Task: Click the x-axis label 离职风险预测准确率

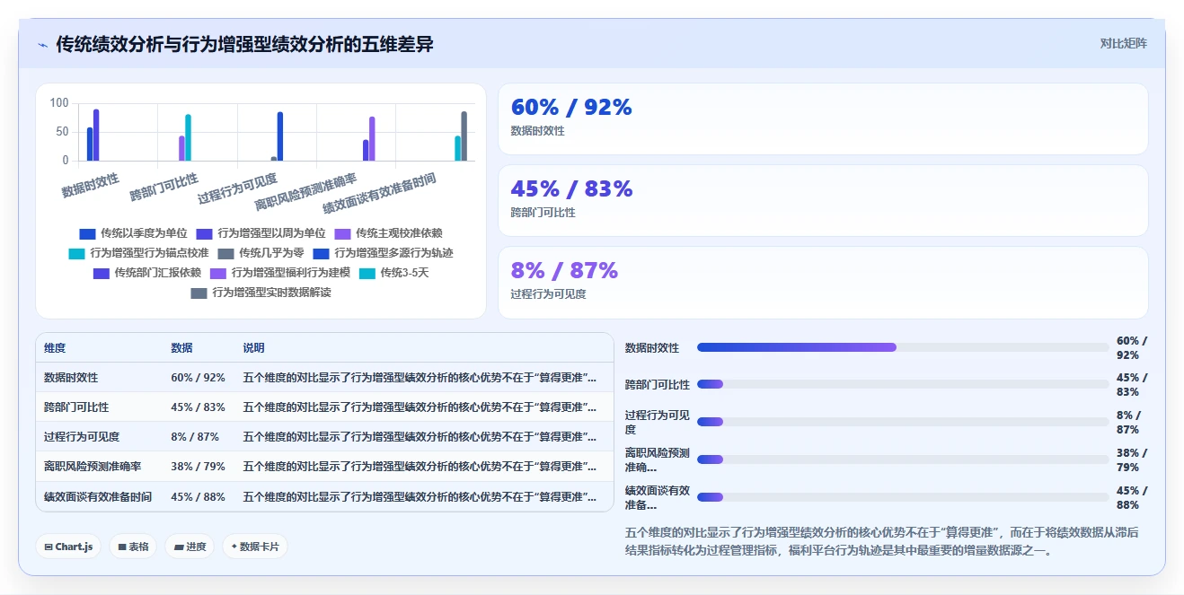Action: point(305,191)
